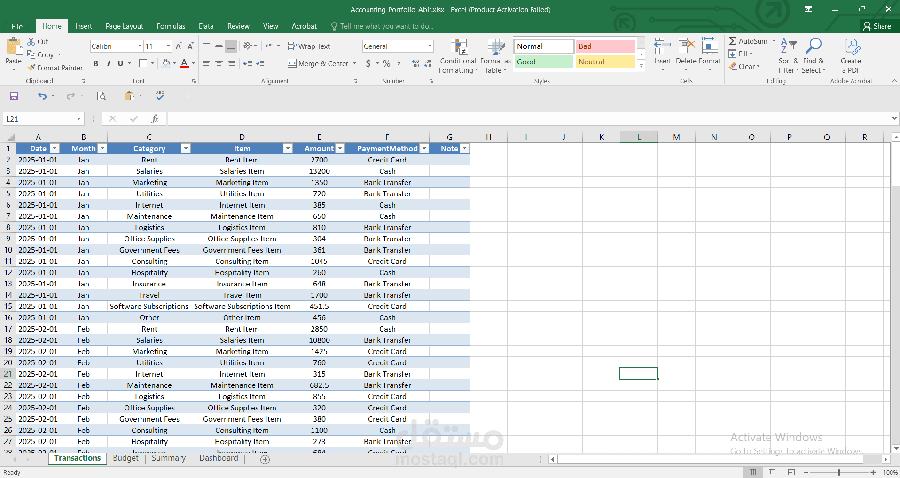900x478 pixels.
Task: Open the Date column filter dropdown
Action: click(x=55, y=148)
